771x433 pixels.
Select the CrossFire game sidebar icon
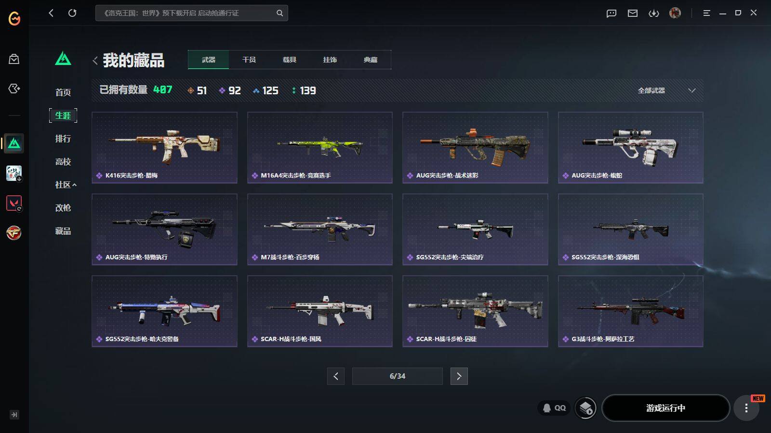pyautogui.click(x=14, y=233)
